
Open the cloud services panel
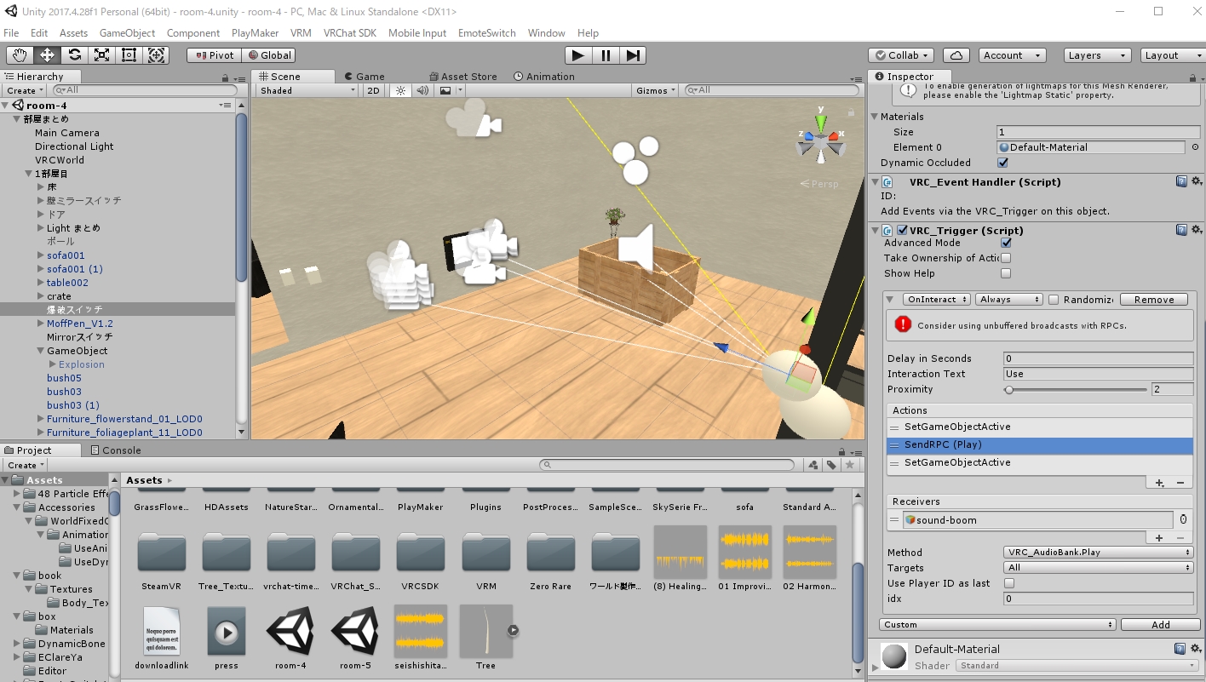[x=956, y=55]
